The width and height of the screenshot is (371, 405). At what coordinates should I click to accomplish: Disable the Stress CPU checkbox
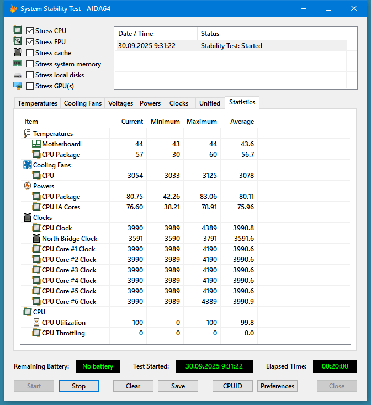coord(30,31)
